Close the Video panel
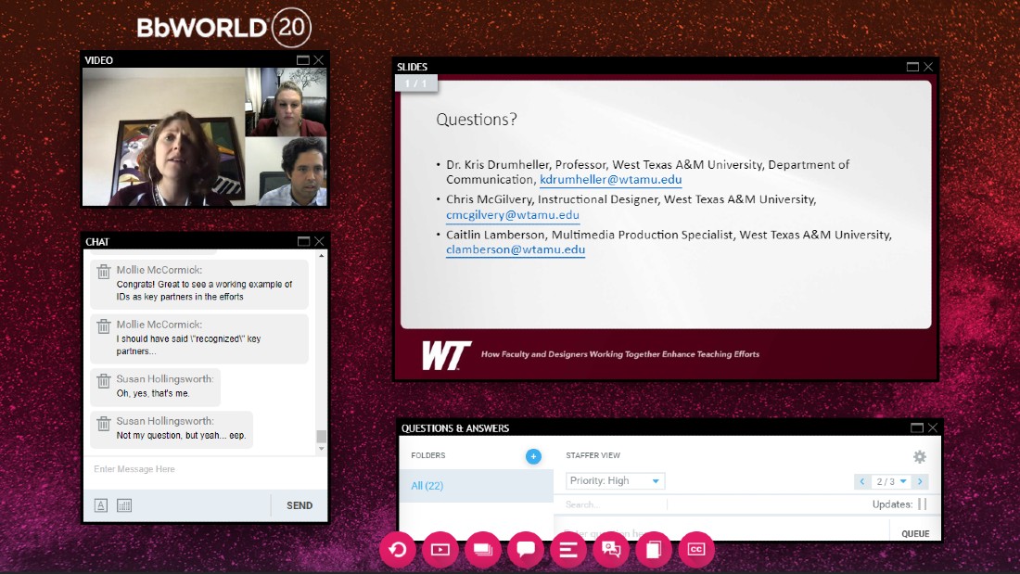Viewport: 1020px width, 574px height. [x=319, y=60]
